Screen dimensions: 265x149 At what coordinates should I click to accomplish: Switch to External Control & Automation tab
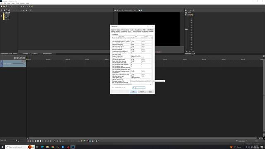tap(140, 32)
